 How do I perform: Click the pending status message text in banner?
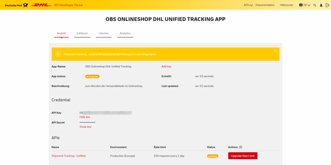[110, 54]
